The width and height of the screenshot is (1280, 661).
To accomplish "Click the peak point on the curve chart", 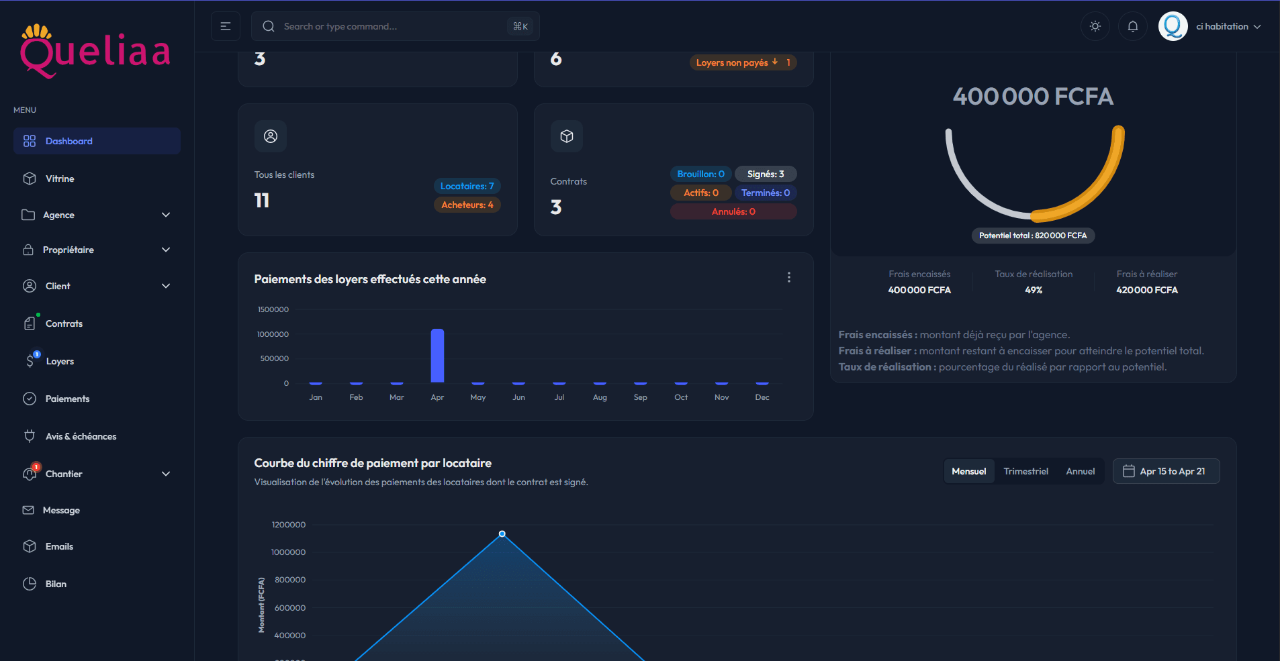I will pos(502,534).
